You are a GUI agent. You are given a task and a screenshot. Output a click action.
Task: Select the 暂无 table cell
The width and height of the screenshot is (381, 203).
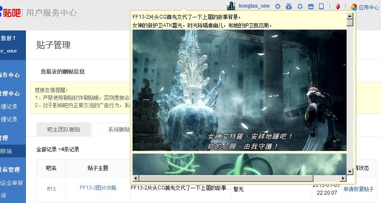tap(238, 189)
